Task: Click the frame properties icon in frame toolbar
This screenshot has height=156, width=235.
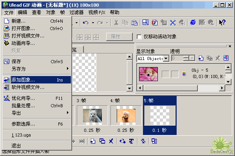Action: click(154, 141)
